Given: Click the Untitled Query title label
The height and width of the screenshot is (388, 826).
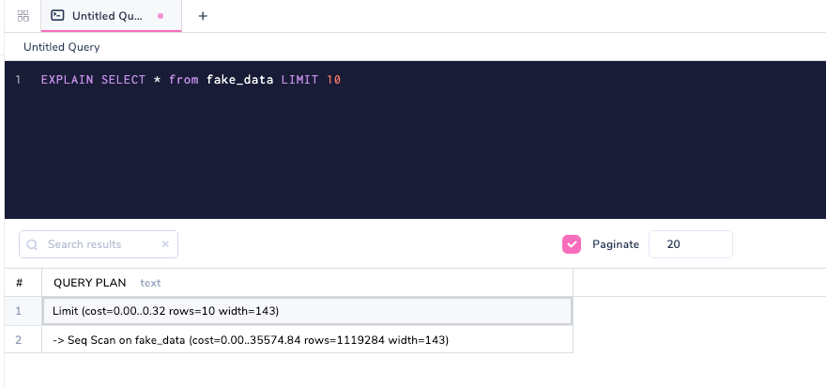Looking at the screenshot, I should point(62,47).
